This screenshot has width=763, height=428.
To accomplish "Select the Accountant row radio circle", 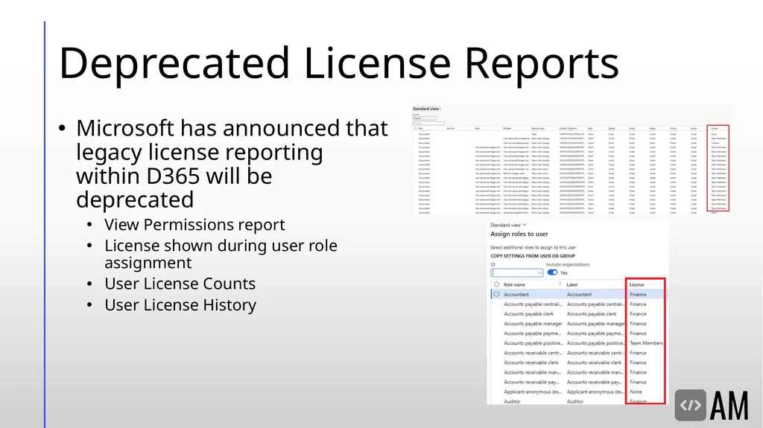I will tap(496, 294).
